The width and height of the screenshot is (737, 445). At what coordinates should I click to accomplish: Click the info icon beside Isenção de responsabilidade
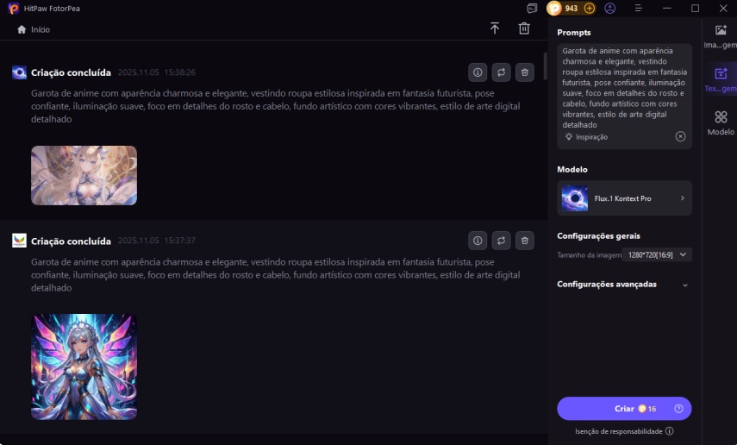coord(669,431)
